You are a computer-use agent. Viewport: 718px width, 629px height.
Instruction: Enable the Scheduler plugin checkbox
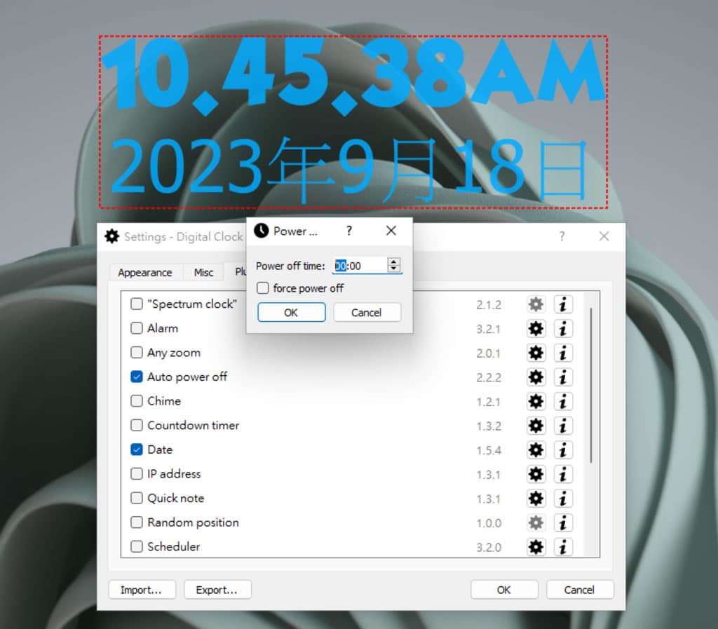coord(137,546)
